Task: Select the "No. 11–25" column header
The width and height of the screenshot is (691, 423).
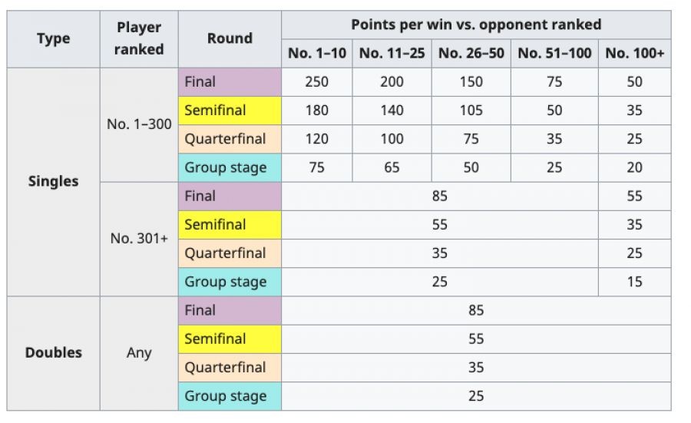Action: [x=392, y=53]
